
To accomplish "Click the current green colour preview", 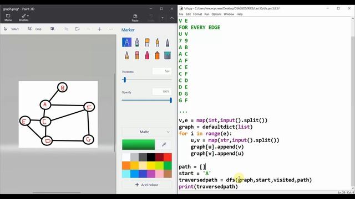I will (138, 145).
